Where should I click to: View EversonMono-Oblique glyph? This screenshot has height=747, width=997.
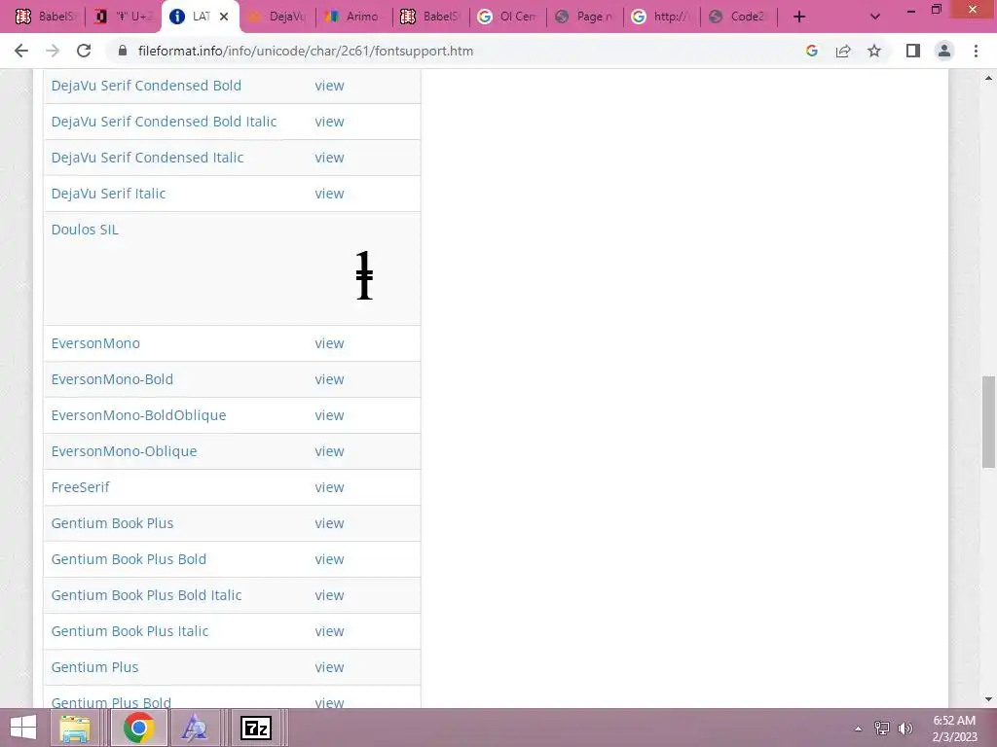pyautogui.click(x=329, y=451)
